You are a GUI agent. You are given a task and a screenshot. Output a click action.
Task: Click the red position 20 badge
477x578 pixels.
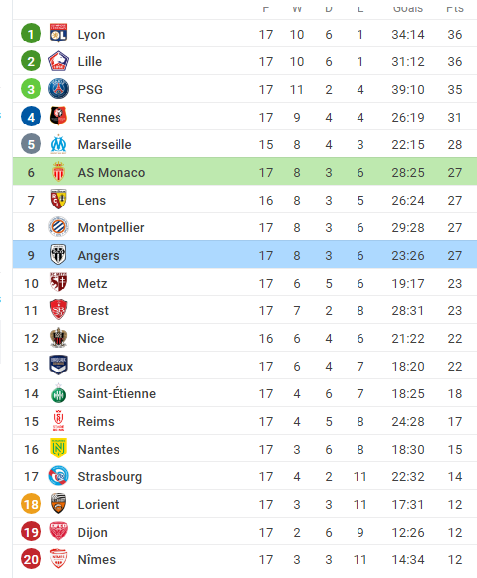(x=31, y=559)
